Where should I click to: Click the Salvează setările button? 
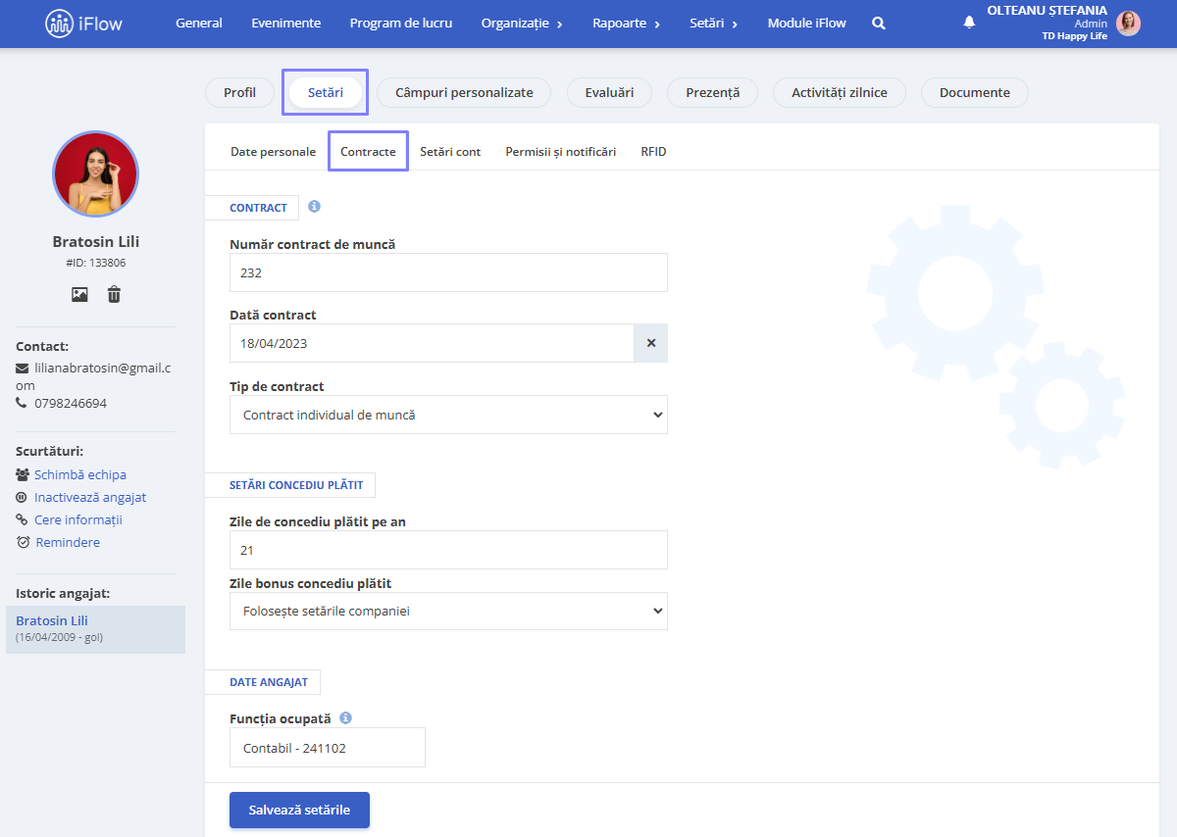(299, 811)
